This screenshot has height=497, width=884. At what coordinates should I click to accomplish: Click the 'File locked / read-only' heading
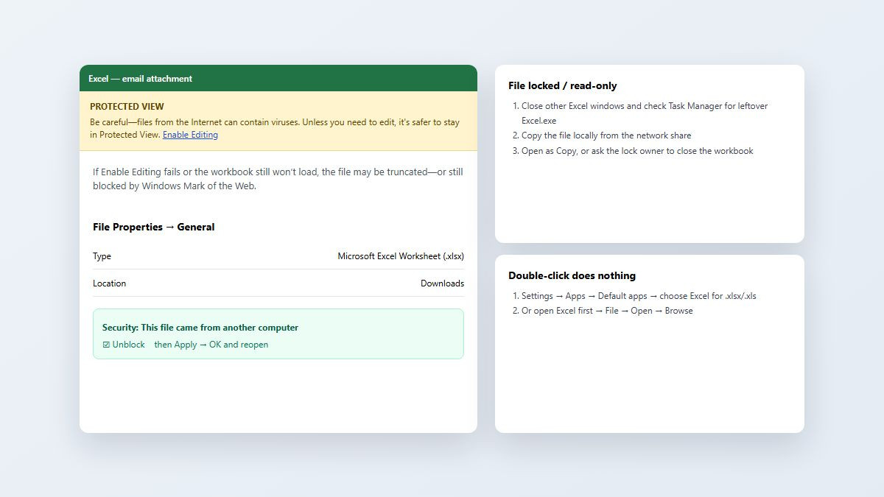563,85
